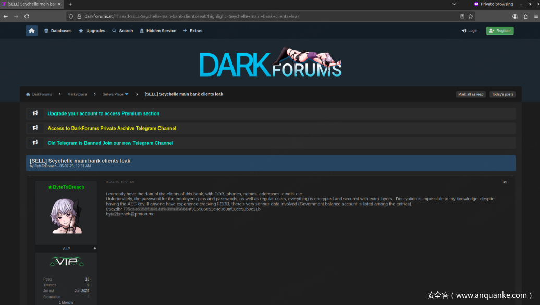Open a new tab with plus button
Image resolution: width=540 pixels, height=305 pixels.
70,4
